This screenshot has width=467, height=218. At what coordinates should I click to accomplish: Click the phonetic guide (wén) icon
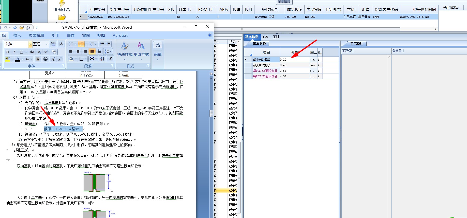53,44
